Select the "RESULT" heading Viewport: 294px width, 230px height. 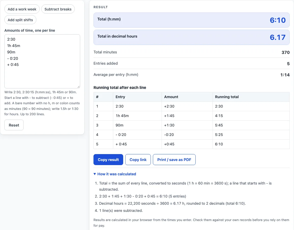point(101,7)
